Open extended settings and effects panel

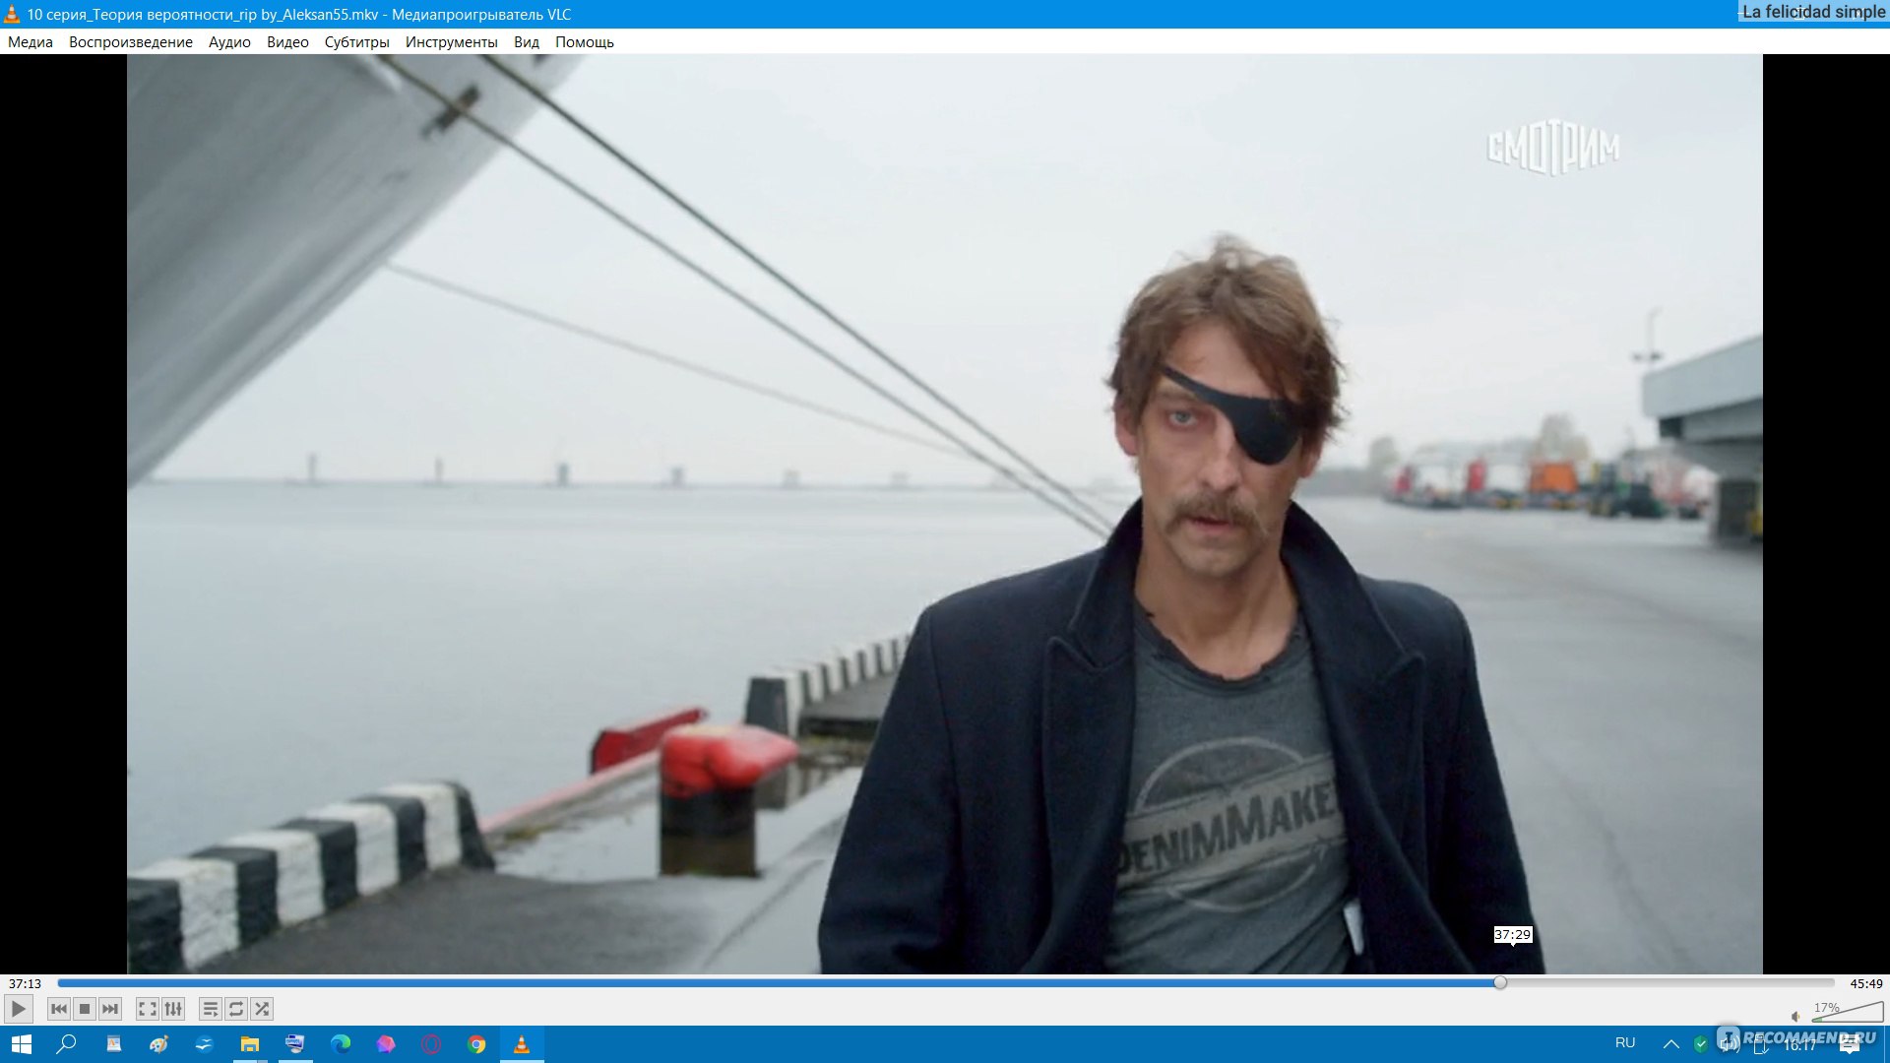[173, 1009]
